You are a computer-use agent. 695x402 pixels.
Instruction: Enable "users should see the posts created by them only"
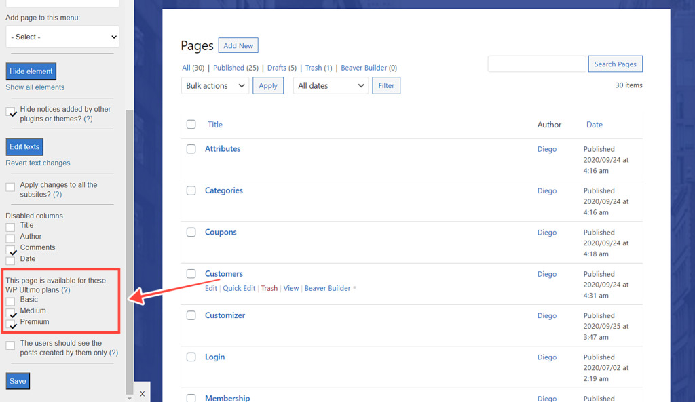point(12,344)
